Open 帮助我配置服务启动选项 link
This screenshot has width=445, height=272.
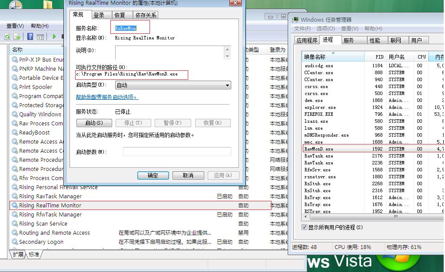[x=107, y=97]
